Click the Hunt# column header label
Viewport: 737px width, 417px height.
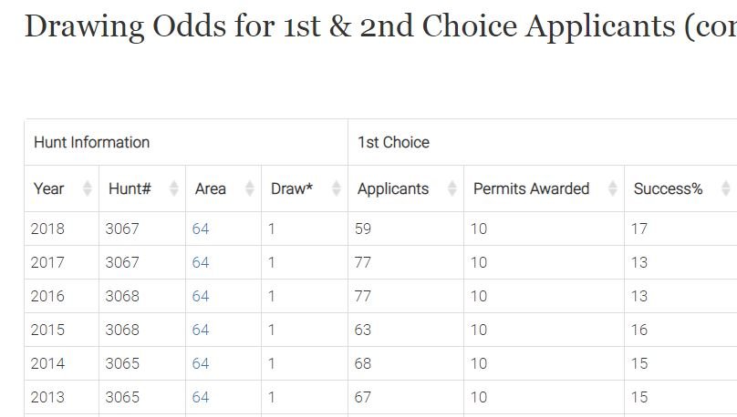[130, 188]
